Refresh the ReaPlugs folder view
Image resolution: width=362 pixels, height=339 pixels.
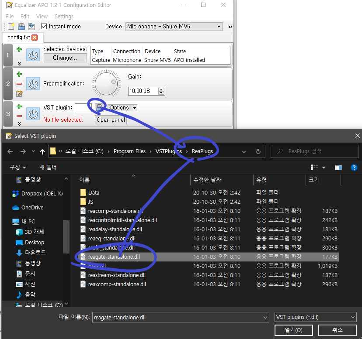tap(258, 151)
